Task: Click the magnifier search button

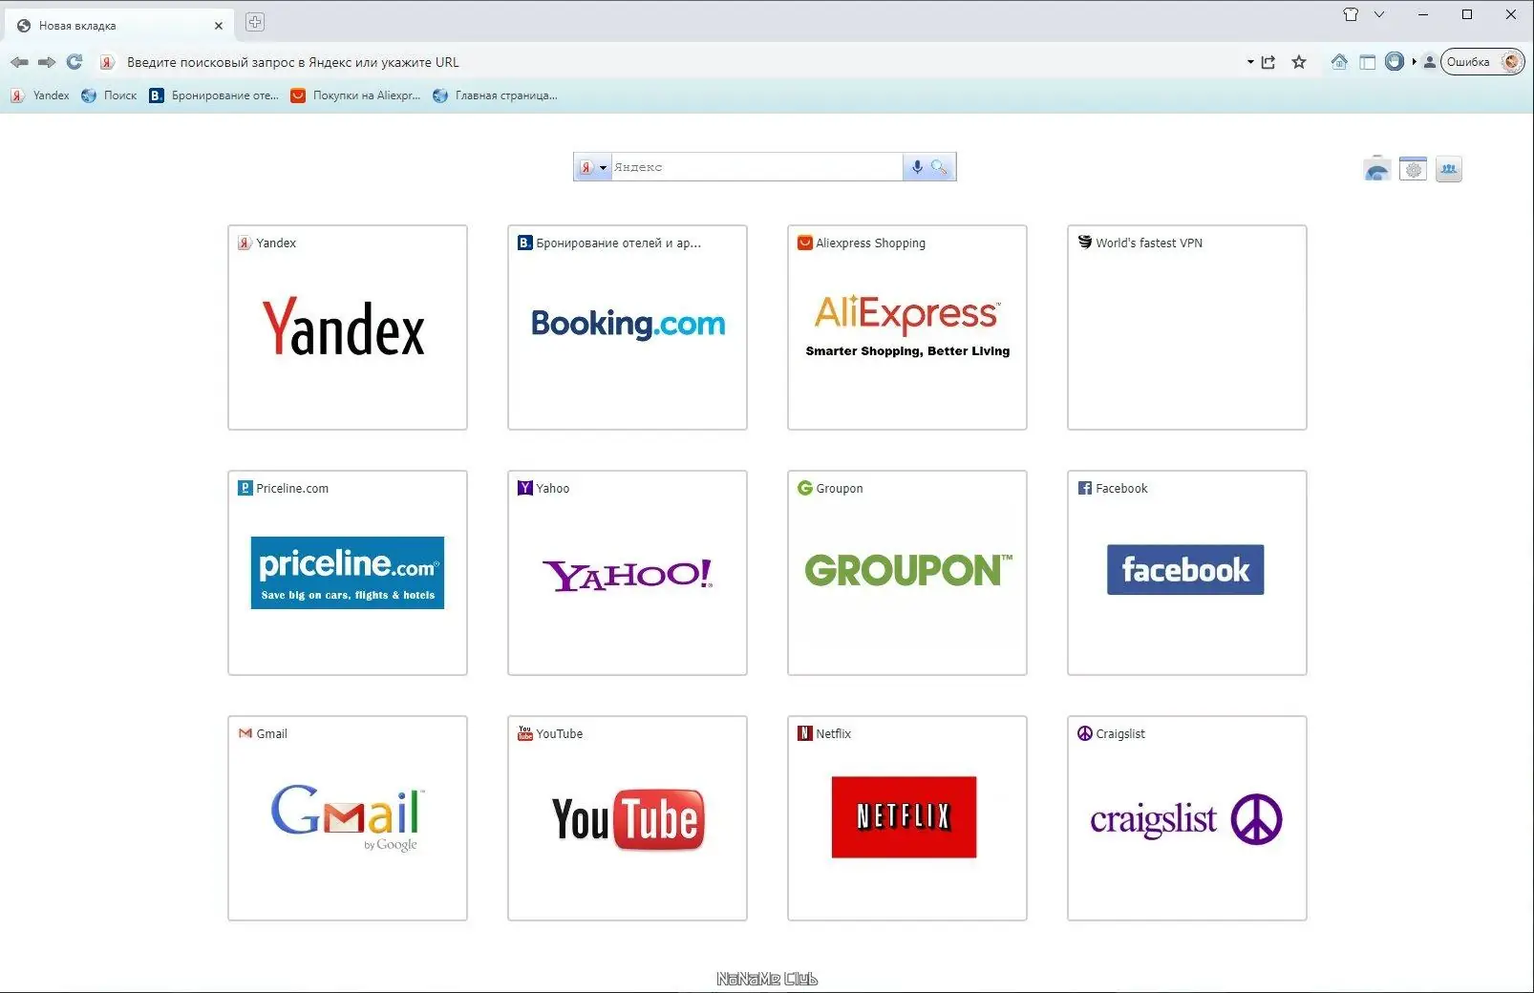Action: tap(940, 167)
